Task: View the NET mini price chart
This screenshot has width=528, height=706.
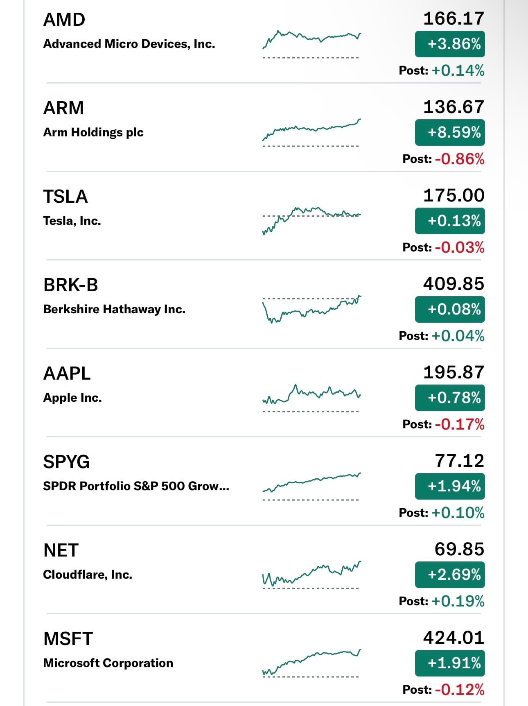Action: [x=311, y=575]
